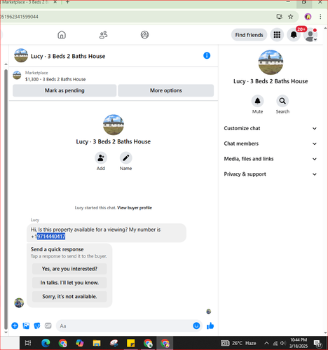Viewport: 328px width, 350px height.
Task: Click the large listing photo in right panel
Action: [271, 62]
